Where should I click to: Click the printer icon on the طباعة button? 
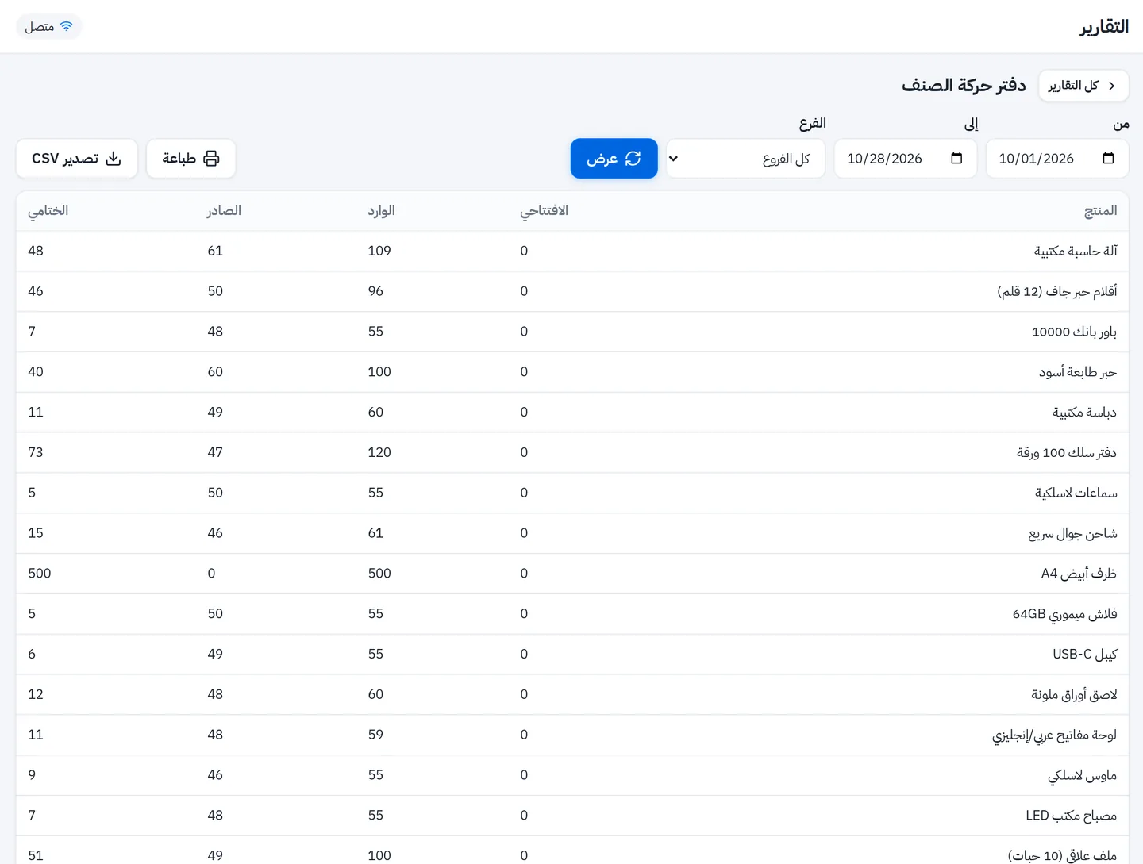click(211, 159)
